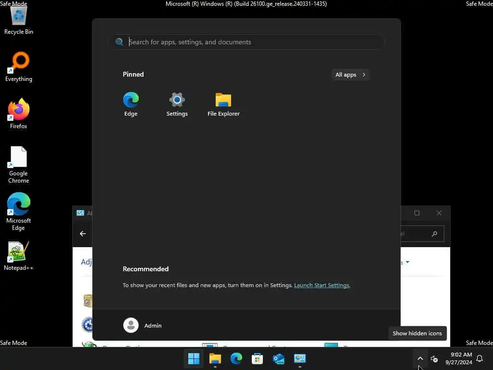The height and width of the screenshot is (370, 493).
Task: Maximize the Control Panel window
Action: (x=417, y=213)
